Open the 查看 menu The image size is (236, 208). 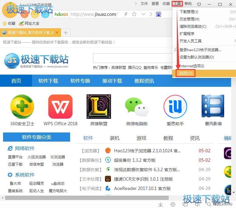[155, 4]
